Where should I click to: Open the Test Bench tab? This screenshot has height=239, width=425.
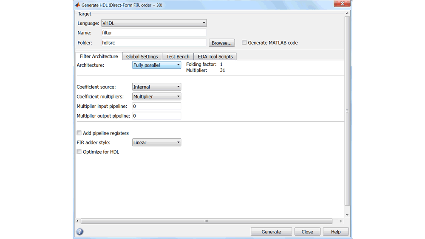(x=178, y=56)
